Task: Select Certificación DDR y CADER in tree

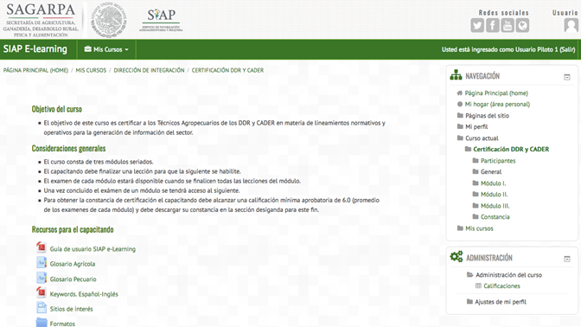Action: coord(511,149)
